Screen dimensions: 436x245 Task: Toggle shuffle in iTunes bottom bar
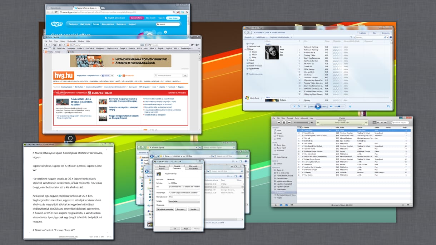point(281,205)
